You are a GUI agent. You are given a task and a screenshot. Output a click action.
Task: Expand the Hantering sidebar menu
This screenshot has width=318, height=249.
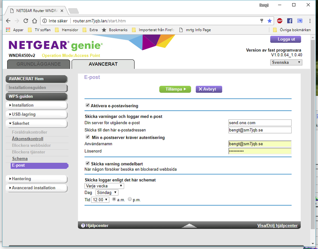[x=36, y=179]
